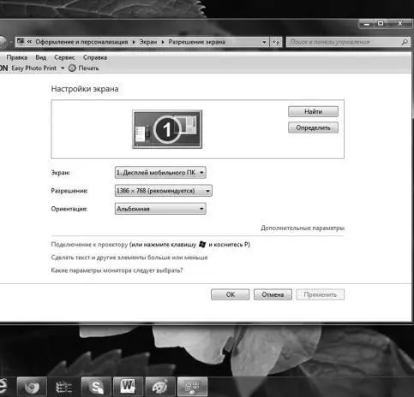Expand the Экран display dropdown
Viewport: 414px width, 397px height.
[x=160, y=173]
